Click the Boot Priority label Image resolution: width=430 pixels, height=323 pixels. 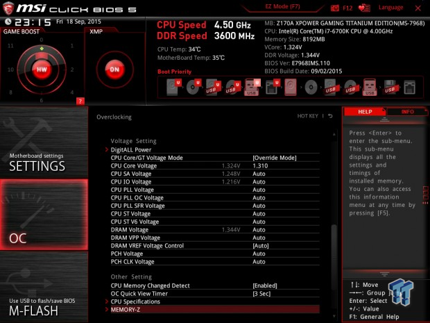tap(174, 72)
